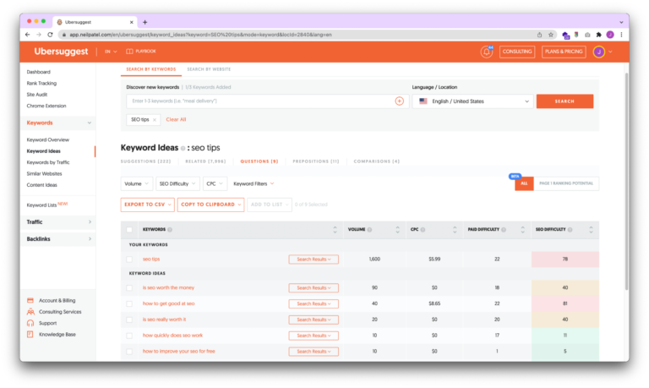Sort table by Volume column arrows
The width and height of the screenshot is (649, 388).
pos(398,230)
